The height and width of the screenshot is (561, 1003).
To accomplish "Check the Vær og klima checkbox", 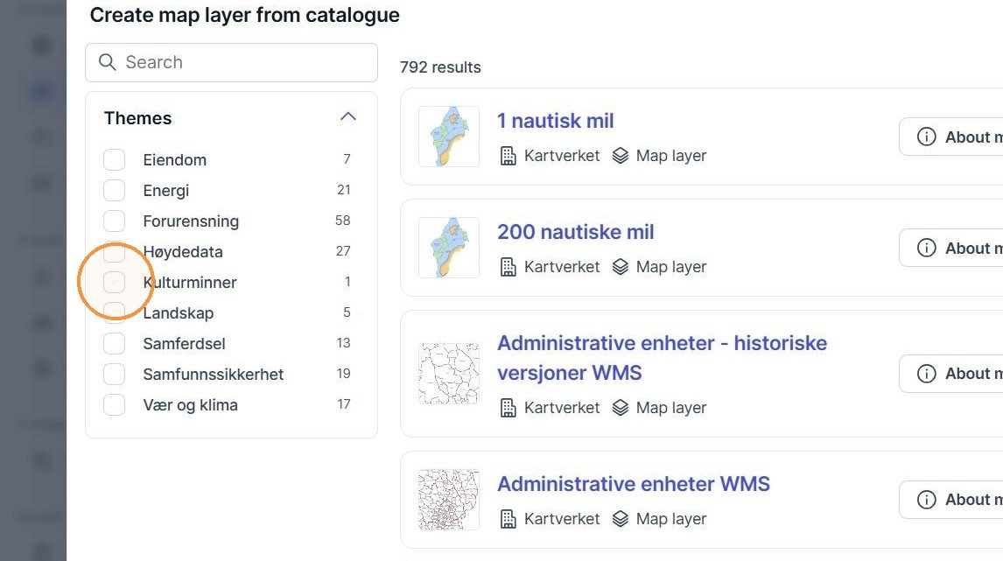I will click(115, 405).
